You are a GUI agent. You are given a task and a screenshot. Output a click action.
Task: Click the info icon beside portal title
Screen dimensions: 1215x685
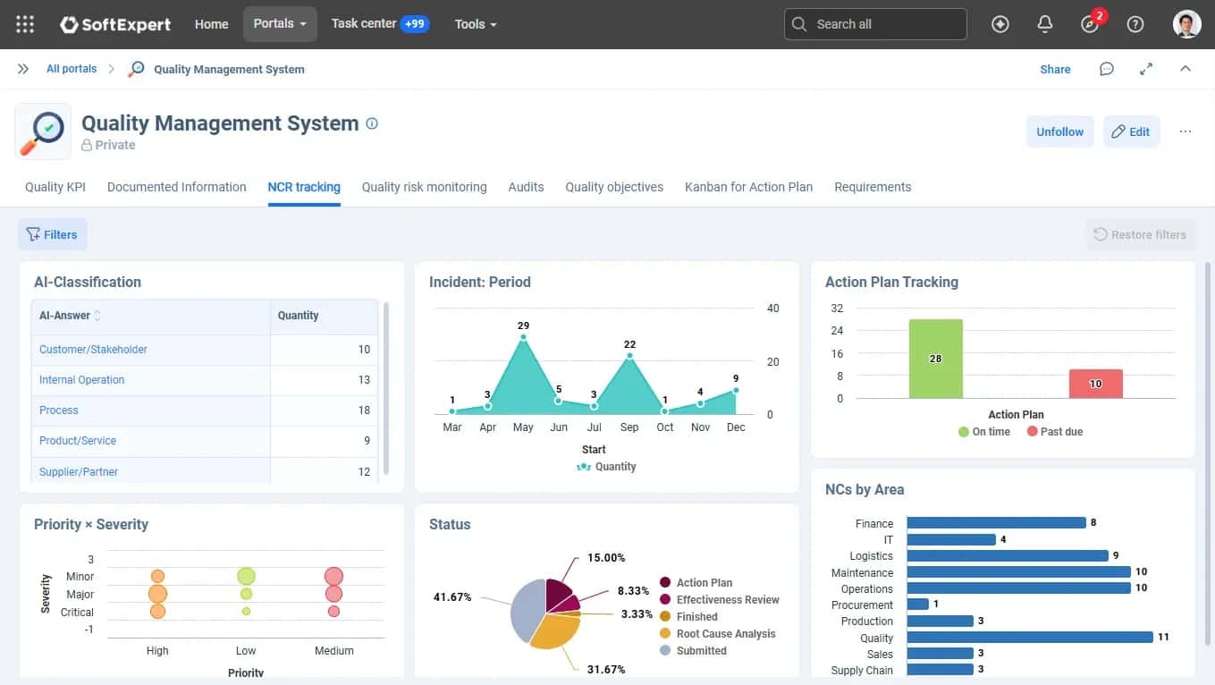pyautogui.click(x=372, y=123)
